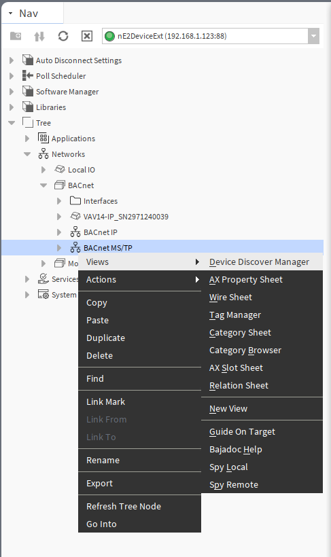Image resolution: width=331 pixels, height=557 pixels.
Task: Choose Find from context menu
Action: [x=140, y=378]
